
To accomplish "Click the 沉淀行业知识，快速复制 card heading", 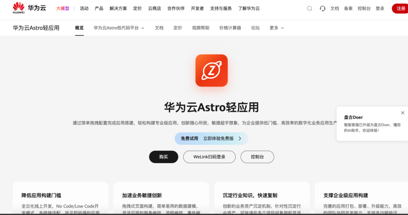I will [250, 195].
